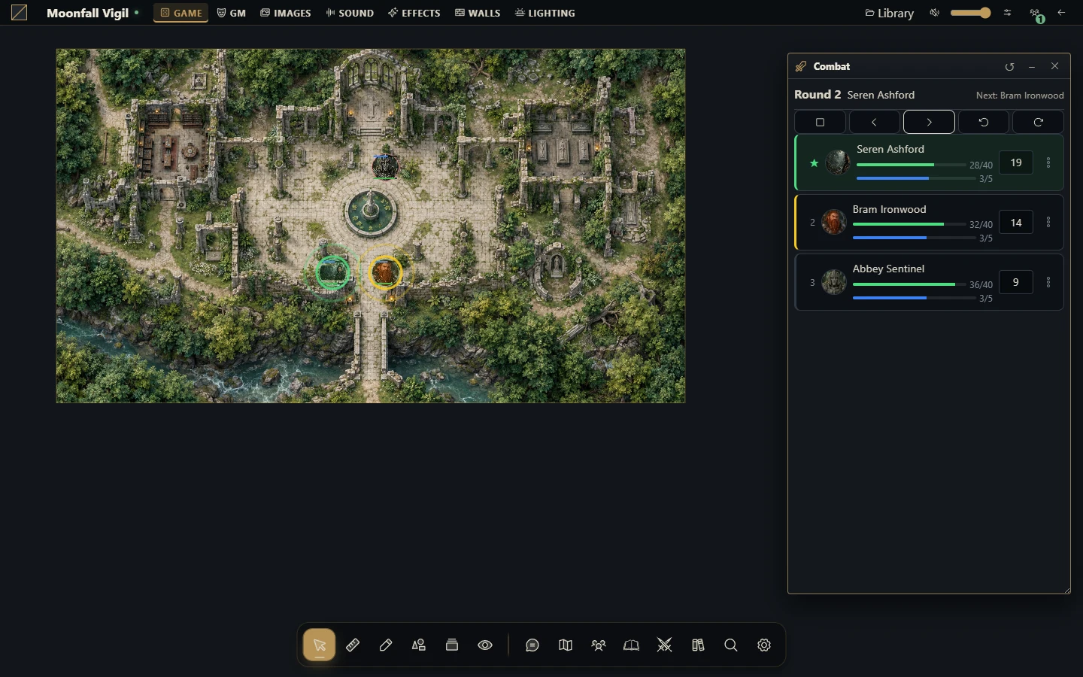
Task: Open the gear settings icon
Action: coord(764,645)
